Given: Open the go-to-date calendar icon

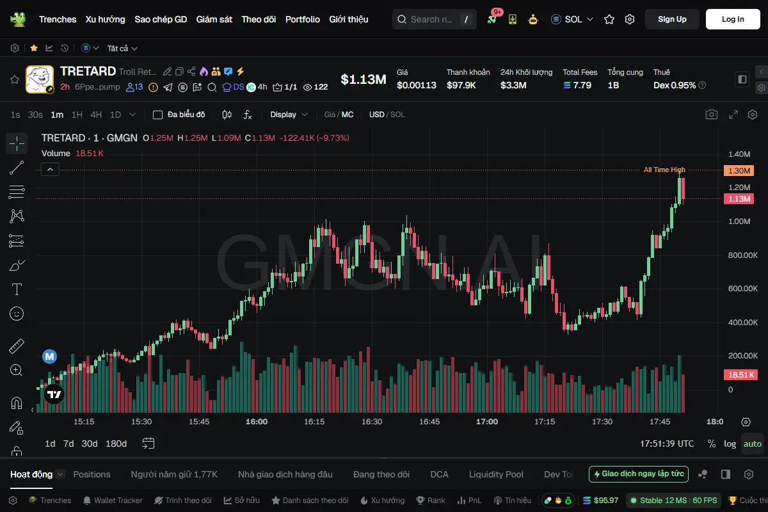Looking at the screenshot, I should point(148,443).
